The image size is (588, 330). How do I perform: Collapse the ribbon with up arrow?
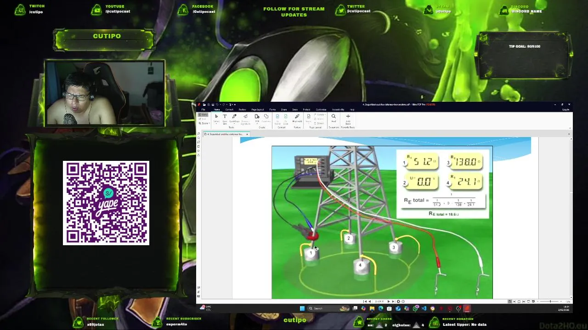click(x=570, y=128)
